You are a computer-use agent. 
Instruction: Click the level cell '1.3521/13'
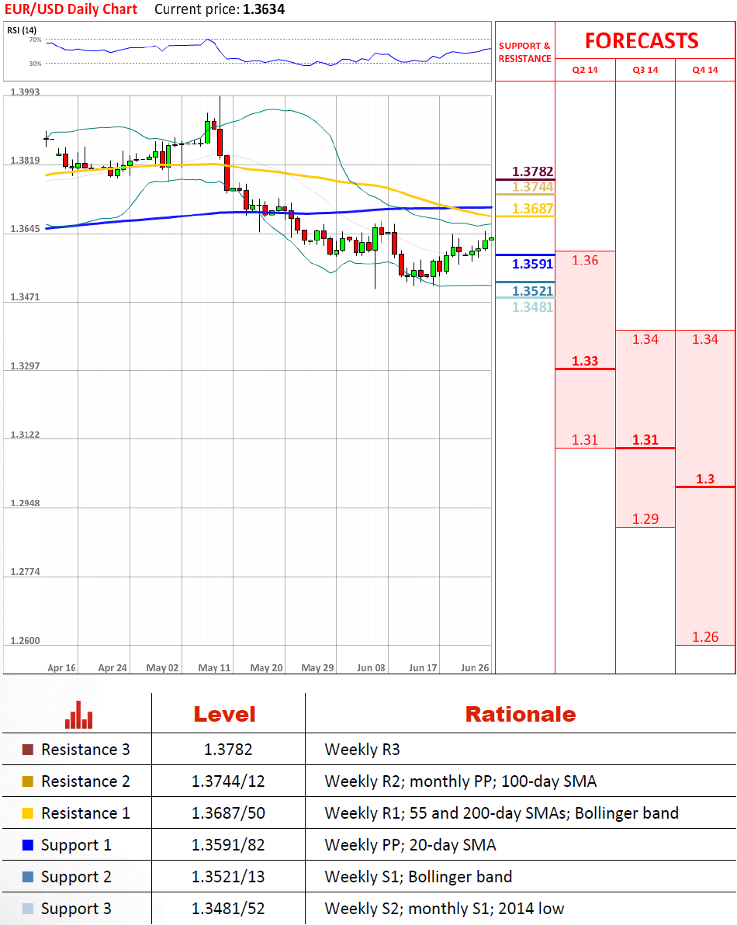point(228,877)
